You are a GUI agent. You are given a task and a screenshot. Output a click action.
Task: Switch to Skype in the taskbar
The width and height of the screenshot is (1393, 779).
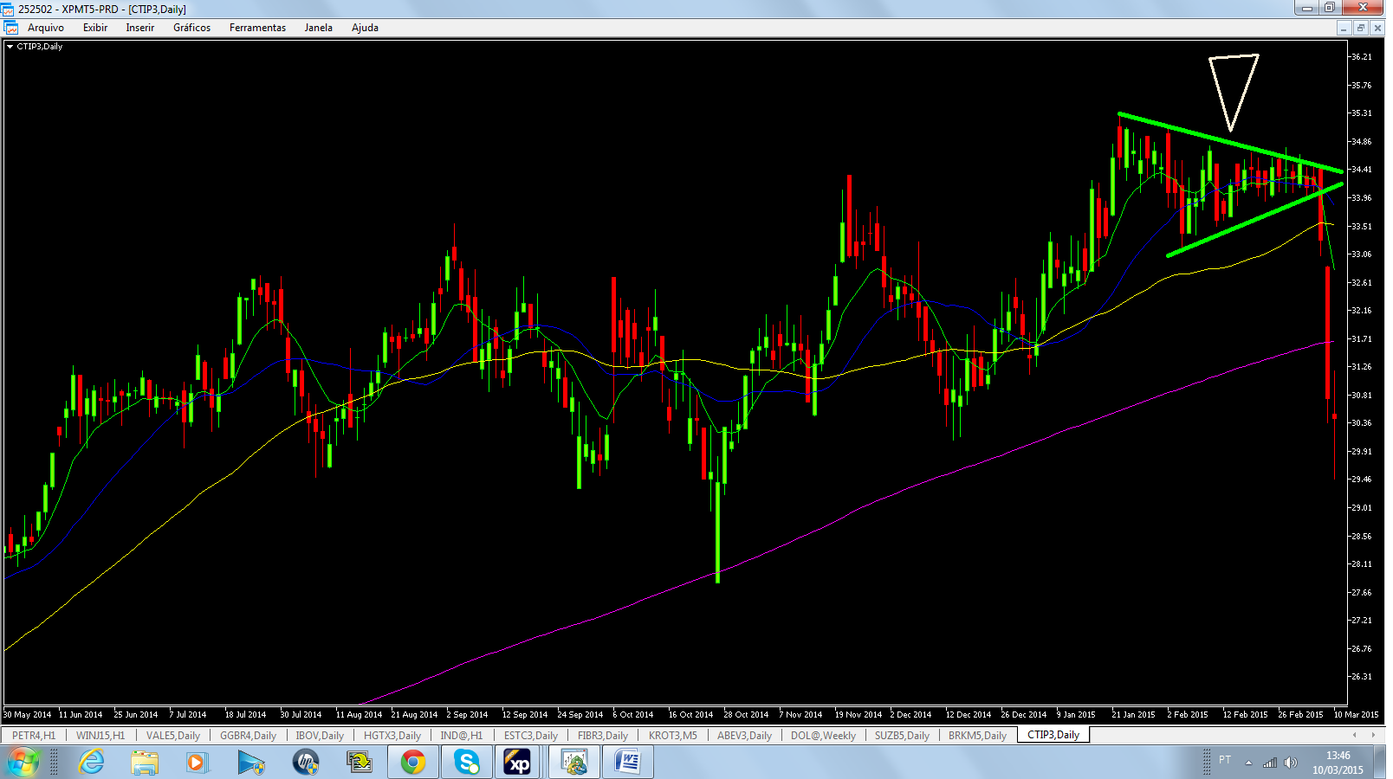point(467,762)
